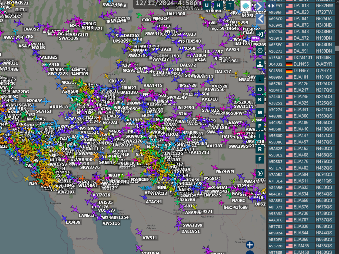Toggle the K map button

[x=260, y=100]
